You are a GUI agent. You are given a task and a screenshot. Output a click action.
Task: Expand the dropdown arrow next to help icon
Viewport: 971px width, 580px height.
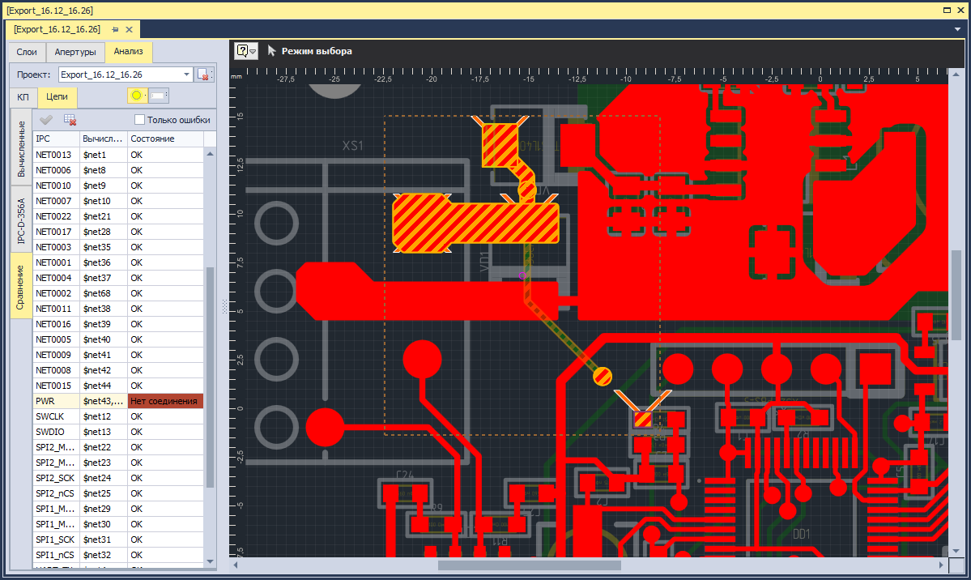253,51
